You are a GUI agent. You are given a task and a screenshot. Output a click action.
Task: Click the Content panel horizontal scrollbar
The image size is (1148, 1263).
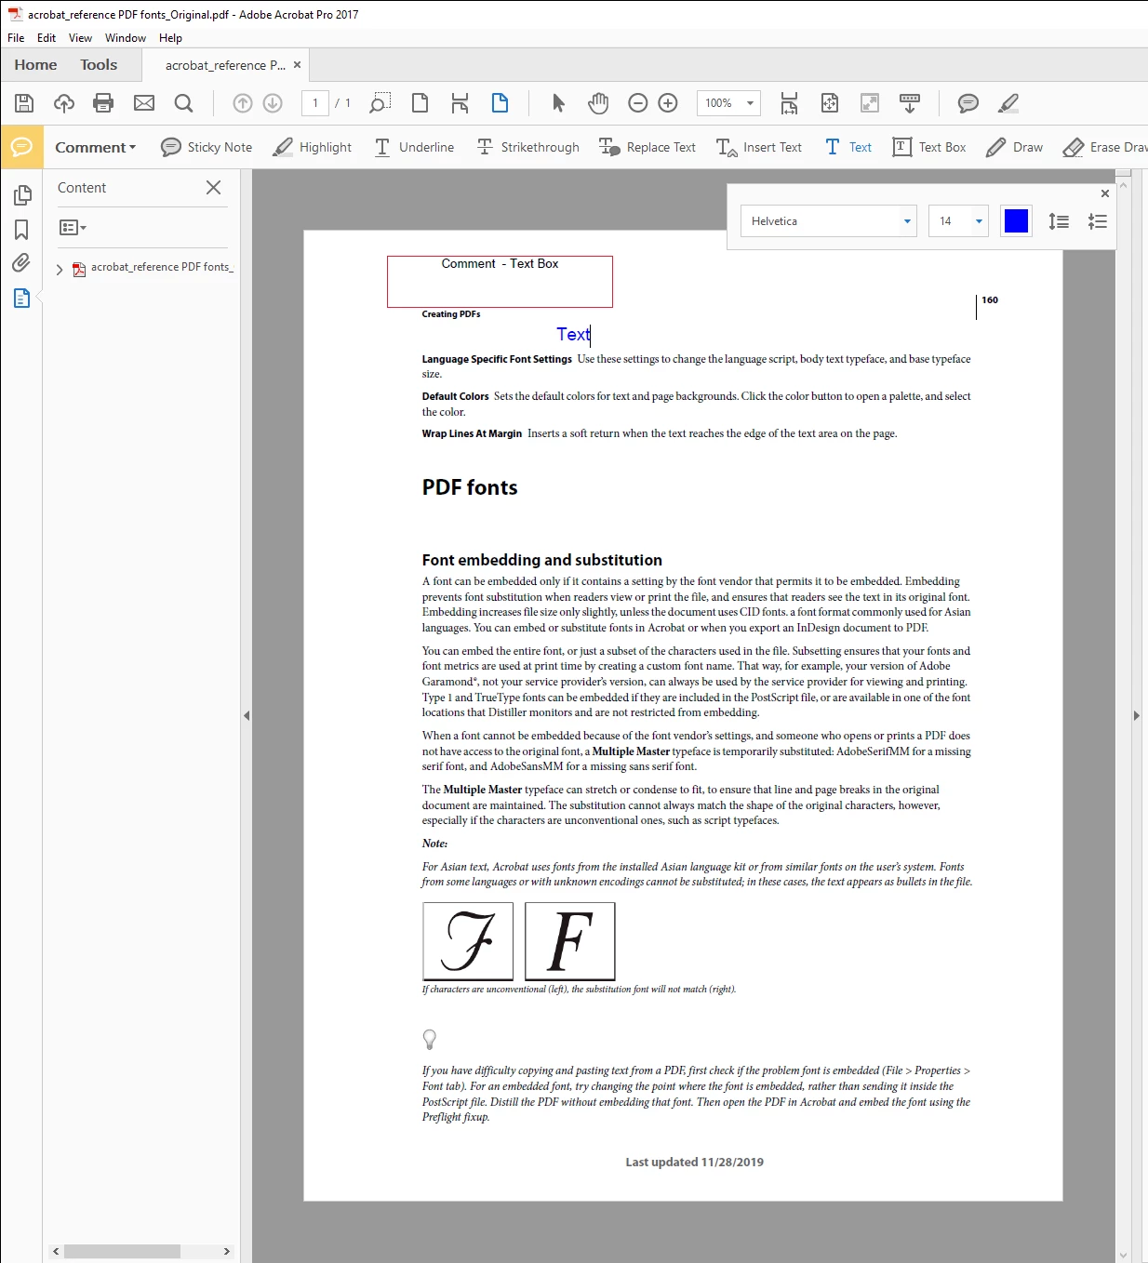(122, 1252)
